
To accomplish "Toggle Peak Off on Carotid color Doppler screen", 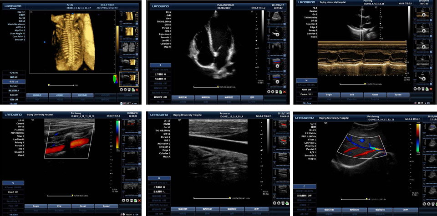I will pos(13,206).
